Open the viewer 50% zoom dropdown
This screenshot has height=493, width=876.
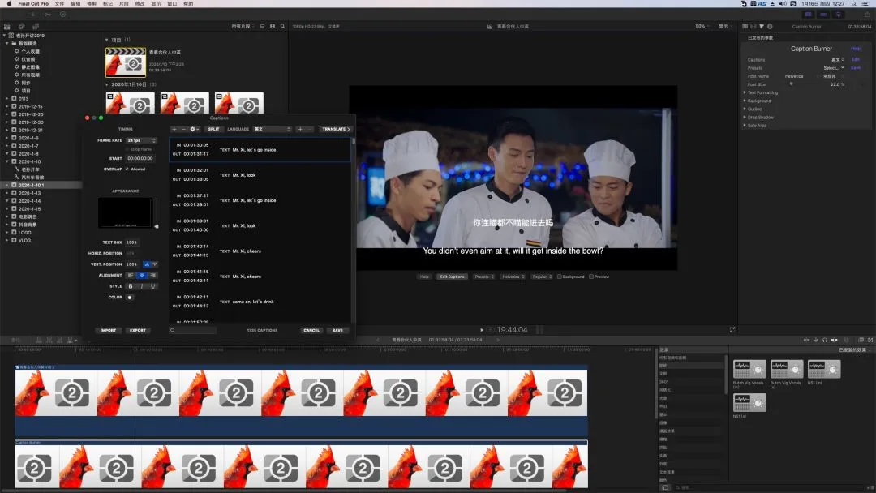[x=702, y=26]
